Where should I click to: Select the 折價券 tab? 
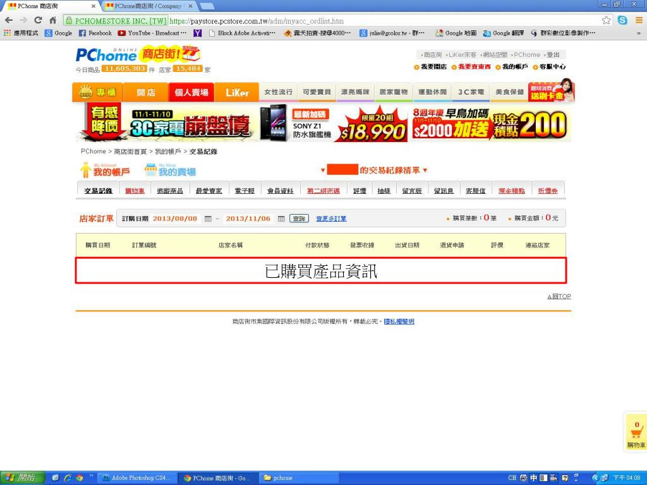point(548,191)
